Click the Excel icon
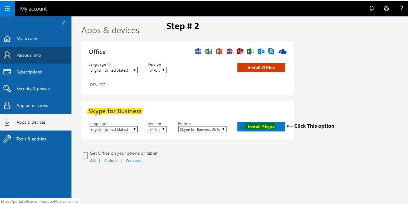Screen dimensions: 408x204 pos(209,51)
